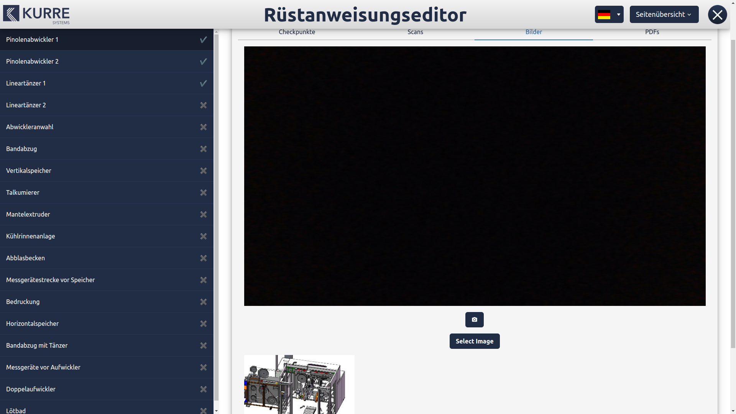Click the round close X icon
Viewport: 736px width, 414px height.
[717, 15]
